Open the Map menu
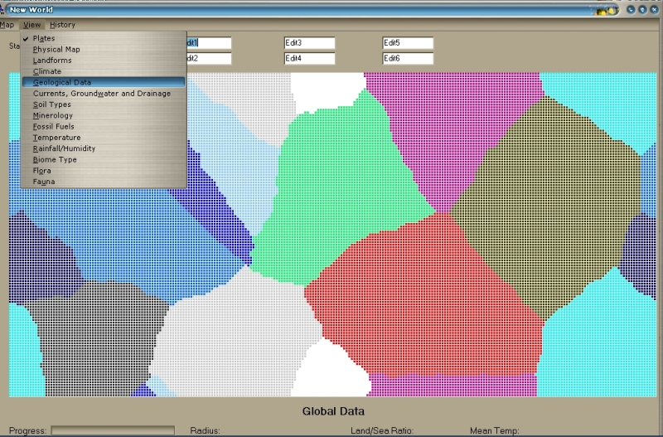This screenshot has height=437, width=663. click(x=7, y=25)
